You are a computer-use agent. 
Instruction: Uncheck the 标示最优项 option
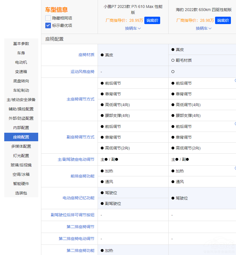(x=48, y=25)
